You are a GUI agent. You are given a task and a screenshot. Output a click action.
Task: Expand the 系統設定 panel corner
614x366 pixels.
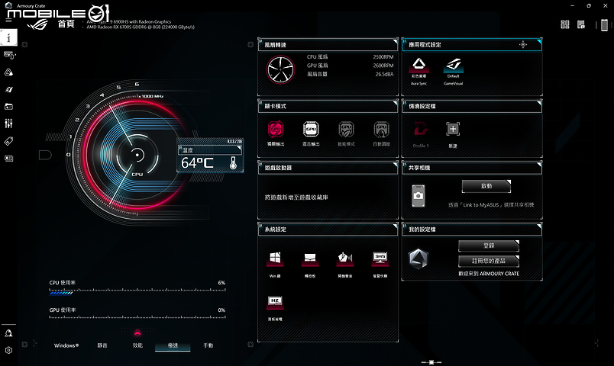[x=395, y=226]
